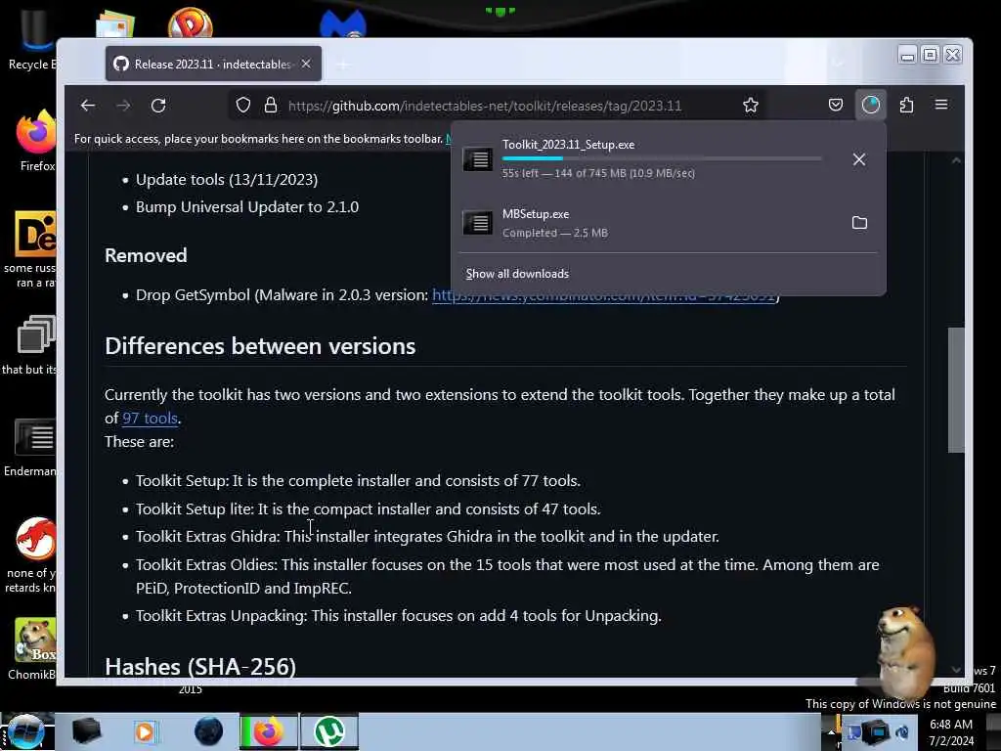Click the 'Toolkit Setup lite' list item
Screen dimensions: 1001x751
point(369,508)
